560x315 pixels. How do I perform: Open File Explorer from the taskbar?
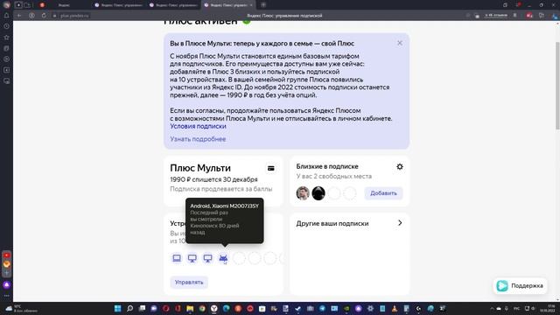pos(190,308)
